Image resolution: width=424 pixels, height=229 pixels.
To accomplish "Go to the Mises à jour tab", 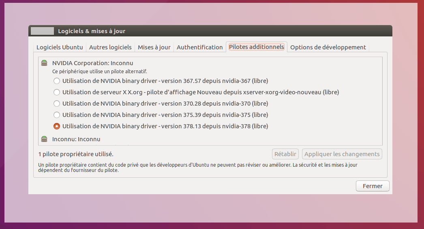I will coord(154,47).
